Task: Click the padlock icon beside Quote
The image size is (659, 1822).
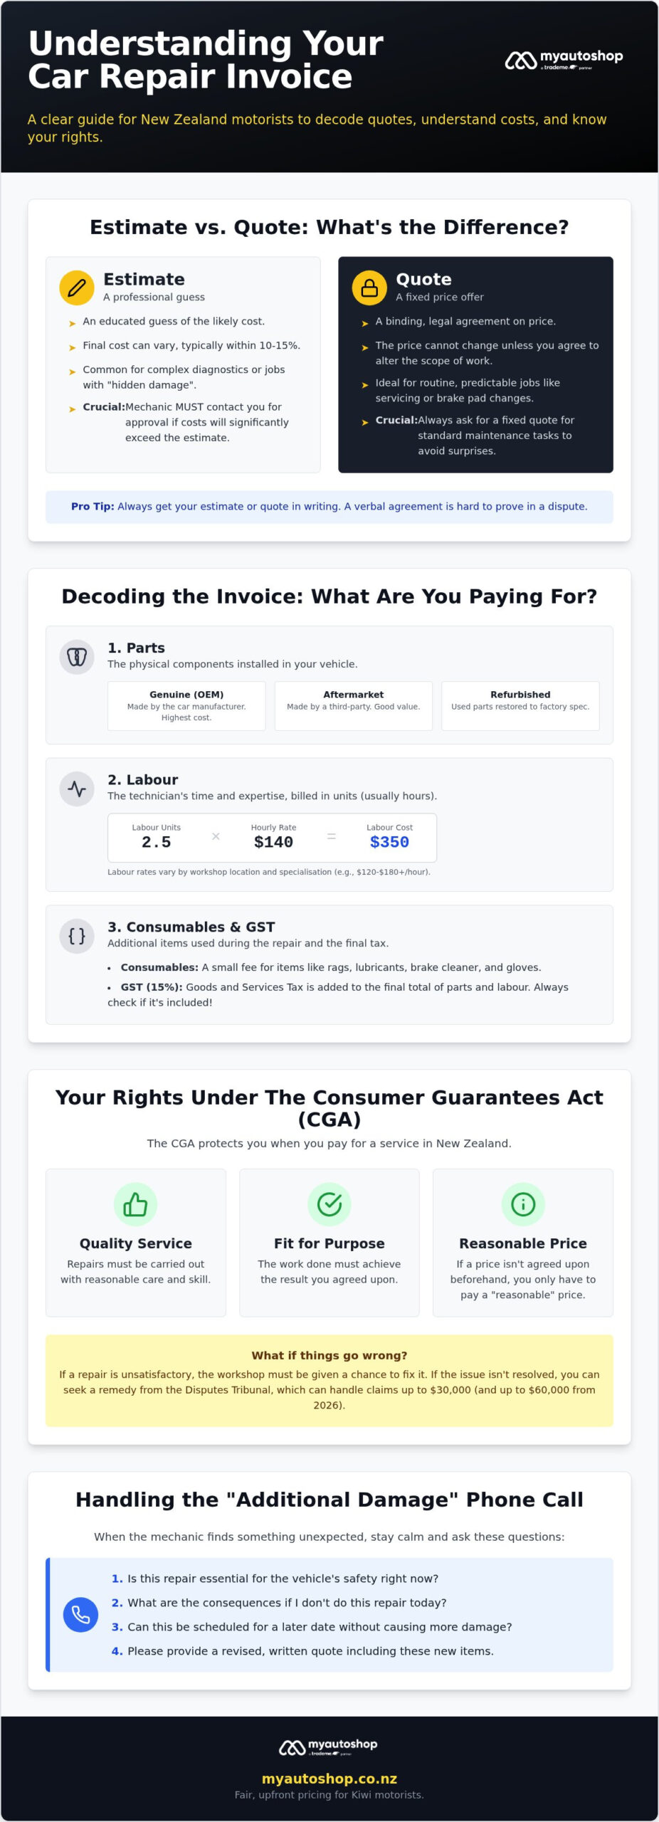Action: point(369,288)
